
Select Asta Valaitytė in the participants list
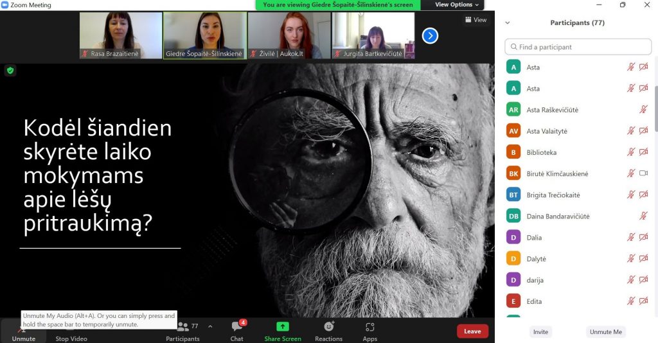pyautogui.click(x=578, y=131)
